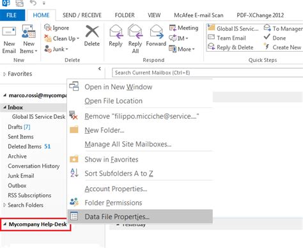Open the Deleted Items folder
Image resolution: width=303 pixels, height=248 pixels.
click(29, 146)
